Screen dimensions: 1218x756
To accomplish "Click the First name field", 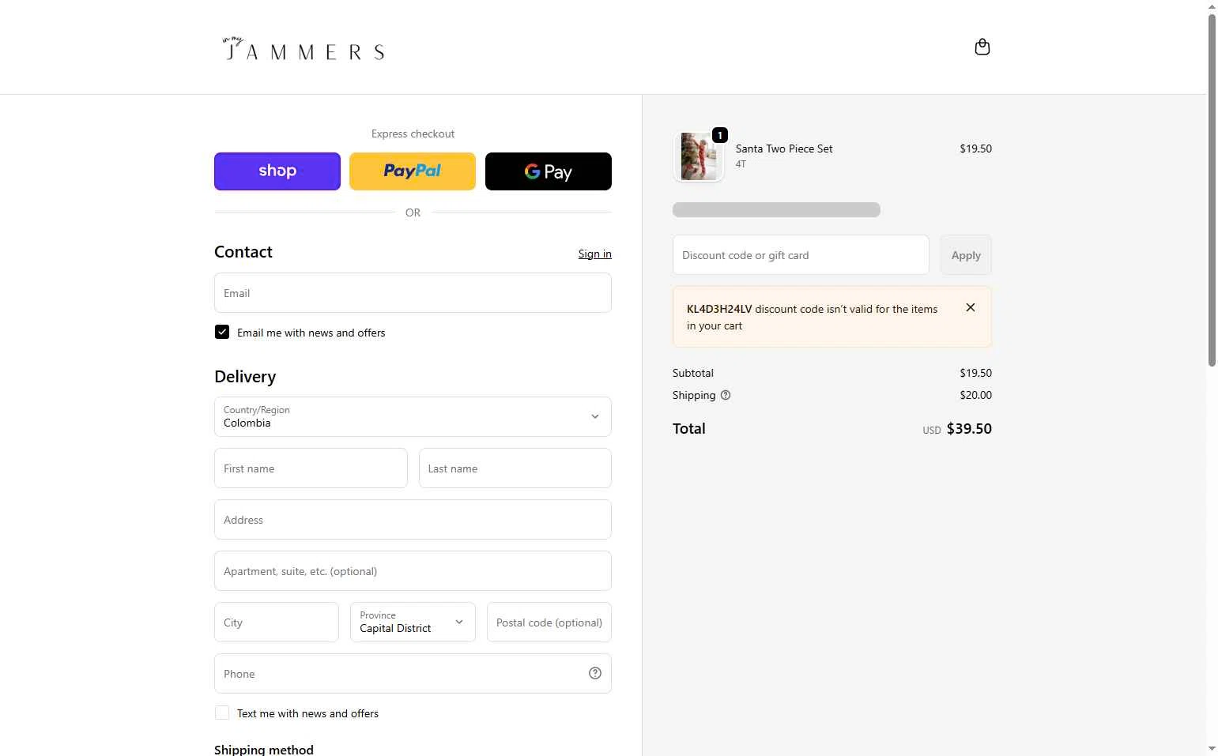I will [311, 468].
